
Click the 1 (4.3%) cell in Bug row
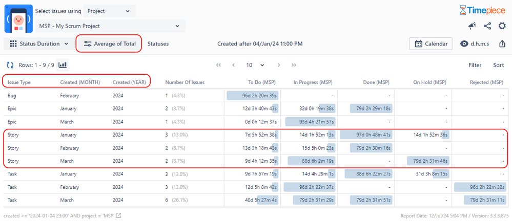coord(175,96)
